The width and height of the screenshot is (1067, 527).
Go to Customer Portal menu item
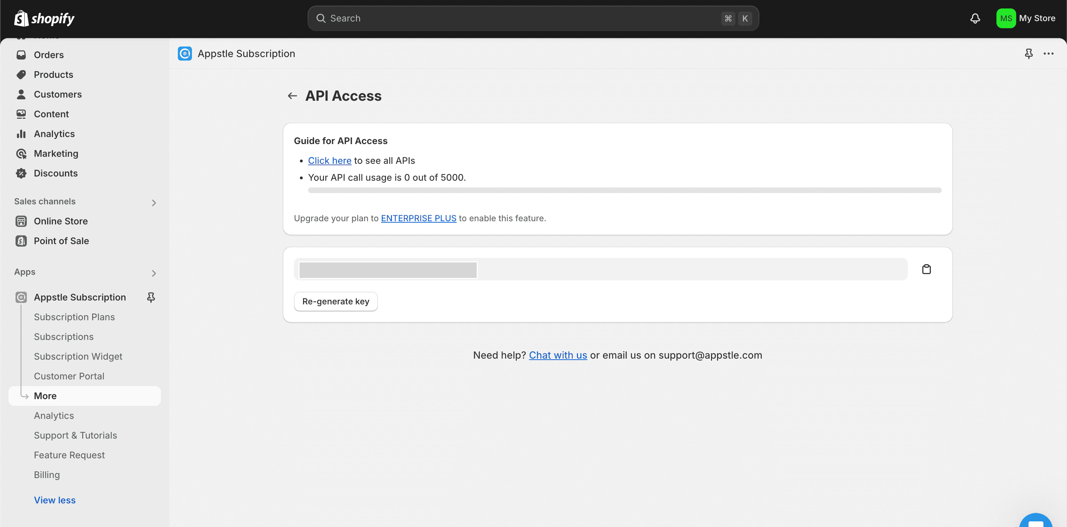pos(69,376)
